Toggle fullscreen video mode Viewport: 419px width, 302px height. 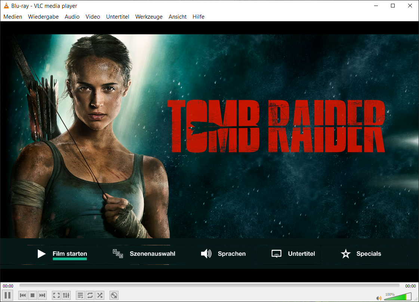tap(56, 295)
